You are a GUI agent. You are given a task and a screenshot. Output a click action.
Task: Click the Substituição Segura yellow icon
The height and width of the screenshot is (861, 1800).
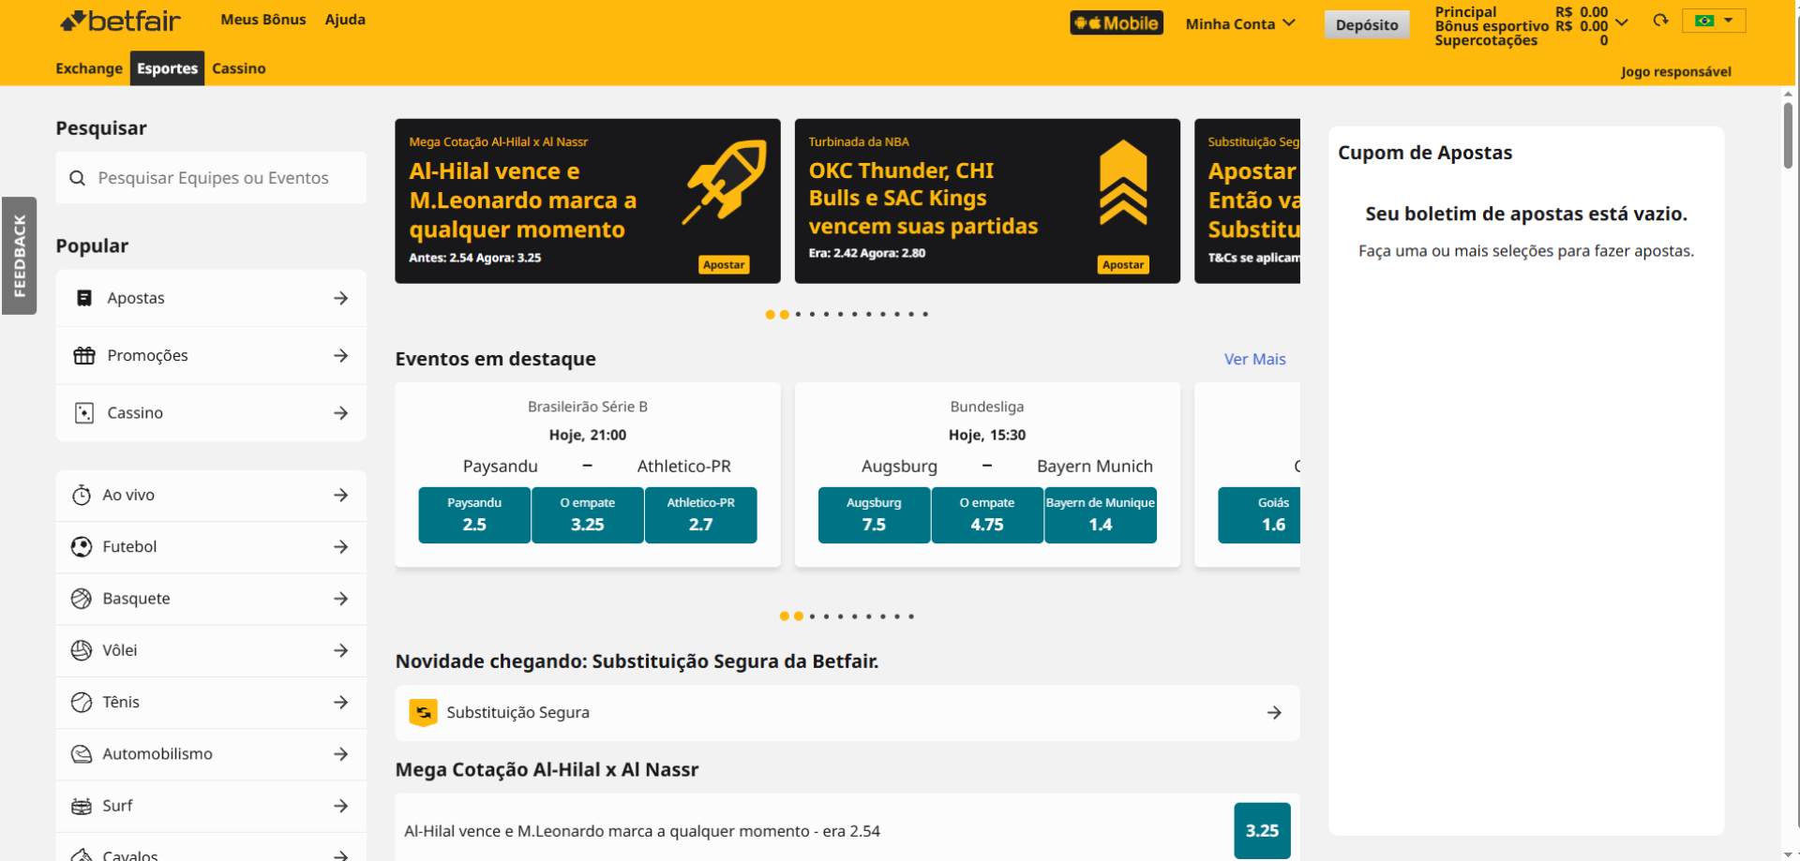click(x=423, y=713)
